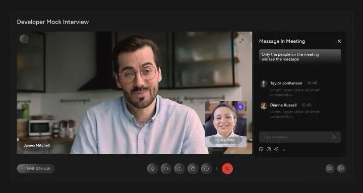Image resolution: width=363 pixels, height=193 pixels.
Task: Show the participants list icon
Action: [x=330, y=168]
